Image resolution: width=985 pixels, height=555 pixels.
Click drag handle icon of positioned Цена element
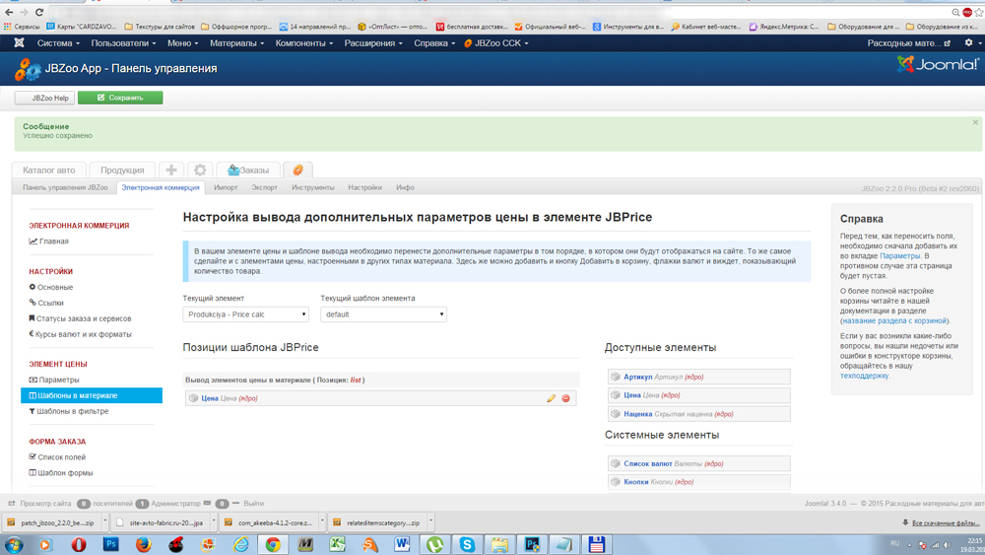coord(193,398)
